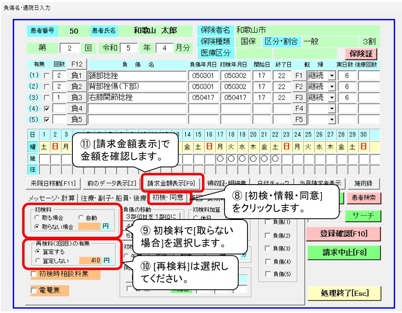Open the 転帰 dropdown for row (1)
This screenshot has width=402, height=313.
332,75
